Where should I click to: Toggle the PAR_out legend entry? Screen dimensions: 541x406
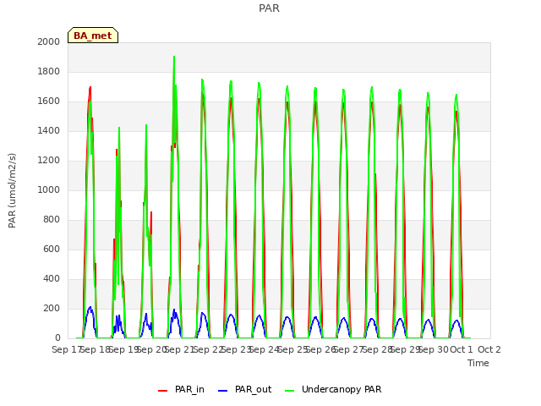click(x=245, y=390)
